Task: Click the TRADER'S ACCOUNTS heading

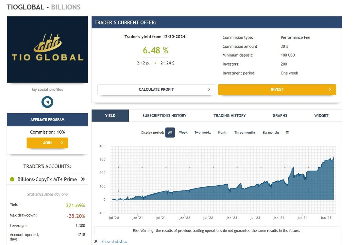Action: pos(47,167)
